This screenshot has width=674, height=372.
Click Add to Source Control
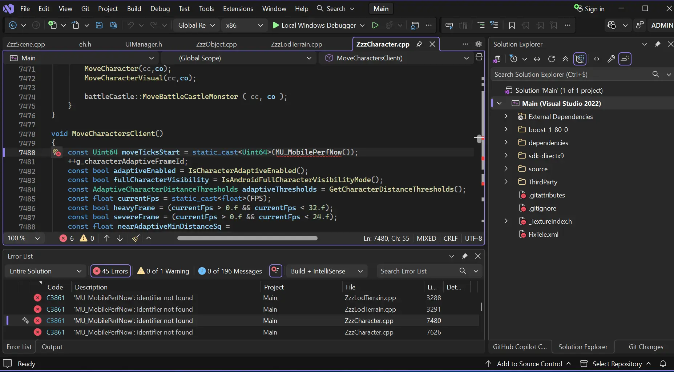529,364
